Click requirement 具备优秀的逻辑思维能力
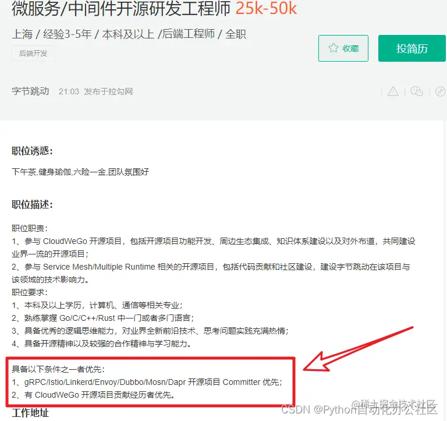 [150, 331]
